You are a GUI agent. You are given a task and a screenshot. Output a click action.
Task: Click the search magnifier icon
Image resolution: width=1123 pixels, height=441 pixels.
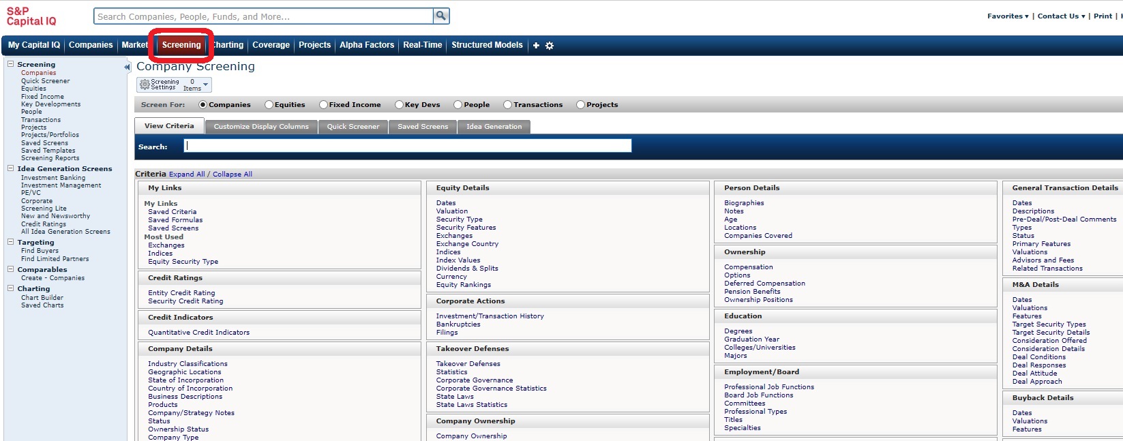(x=441, y=16)
